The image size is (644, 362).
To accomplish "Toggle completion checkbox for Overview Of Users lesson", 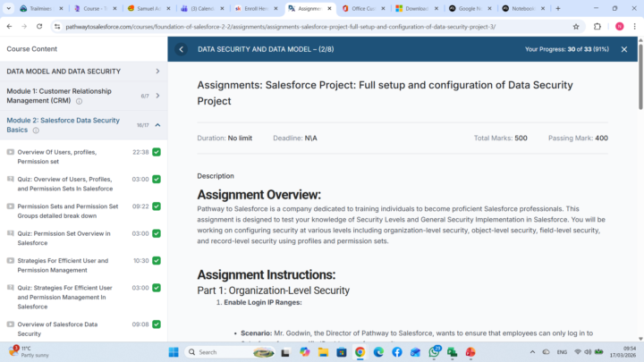I will 157,152.
